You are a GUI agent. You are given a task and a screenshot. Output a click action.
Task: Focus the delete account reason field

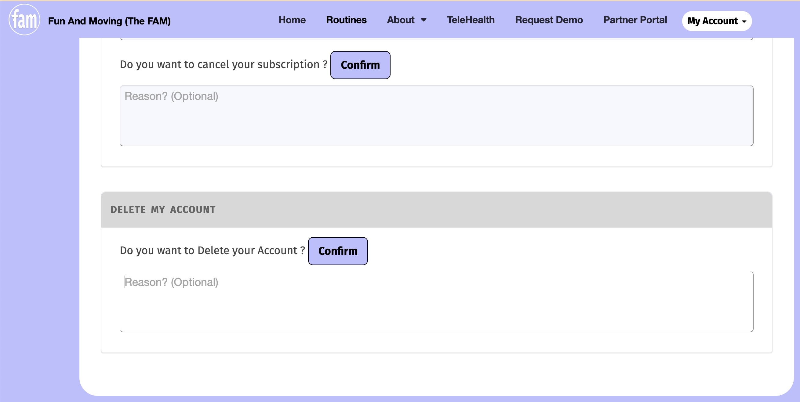pos(436,302)
